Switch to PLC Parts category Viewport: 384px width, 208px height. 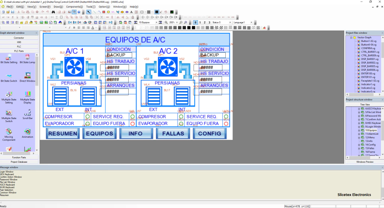pyautogui.click(x=19, y=51)
